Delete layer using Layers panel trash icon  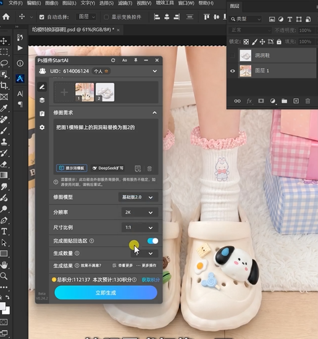tap(308, 101)
